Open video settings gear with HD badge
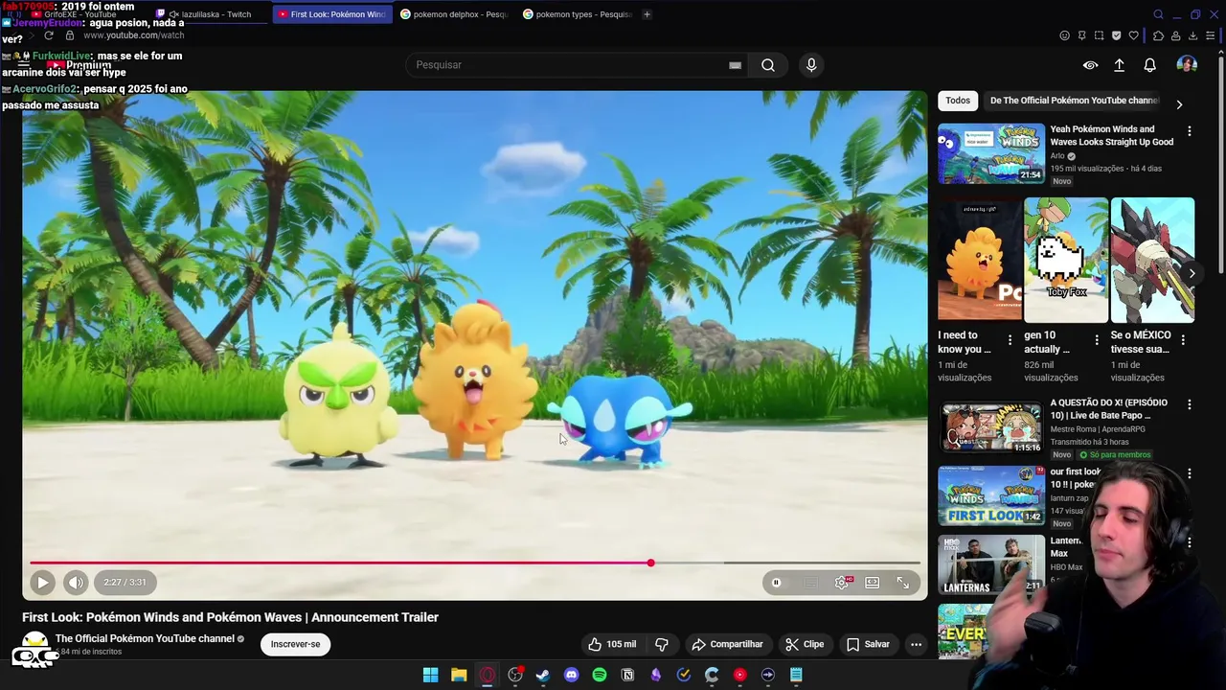1226x690 pixels. (842, 582)
